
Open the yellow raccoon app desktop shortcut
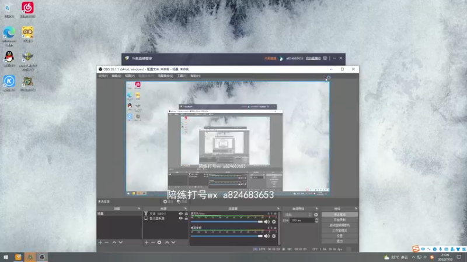pyautogui.click(x=27, y=34)
